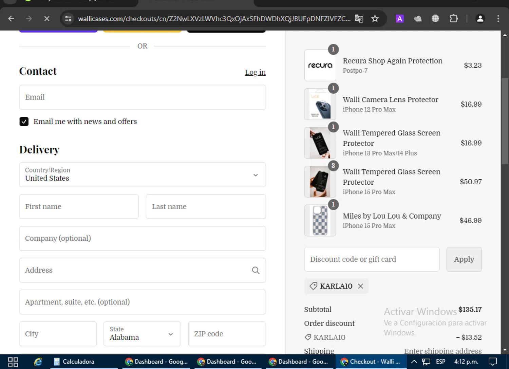The height and width of the screenshot is (369, 509).
Task: Focus the Email field
Action: tap(143, 97)
